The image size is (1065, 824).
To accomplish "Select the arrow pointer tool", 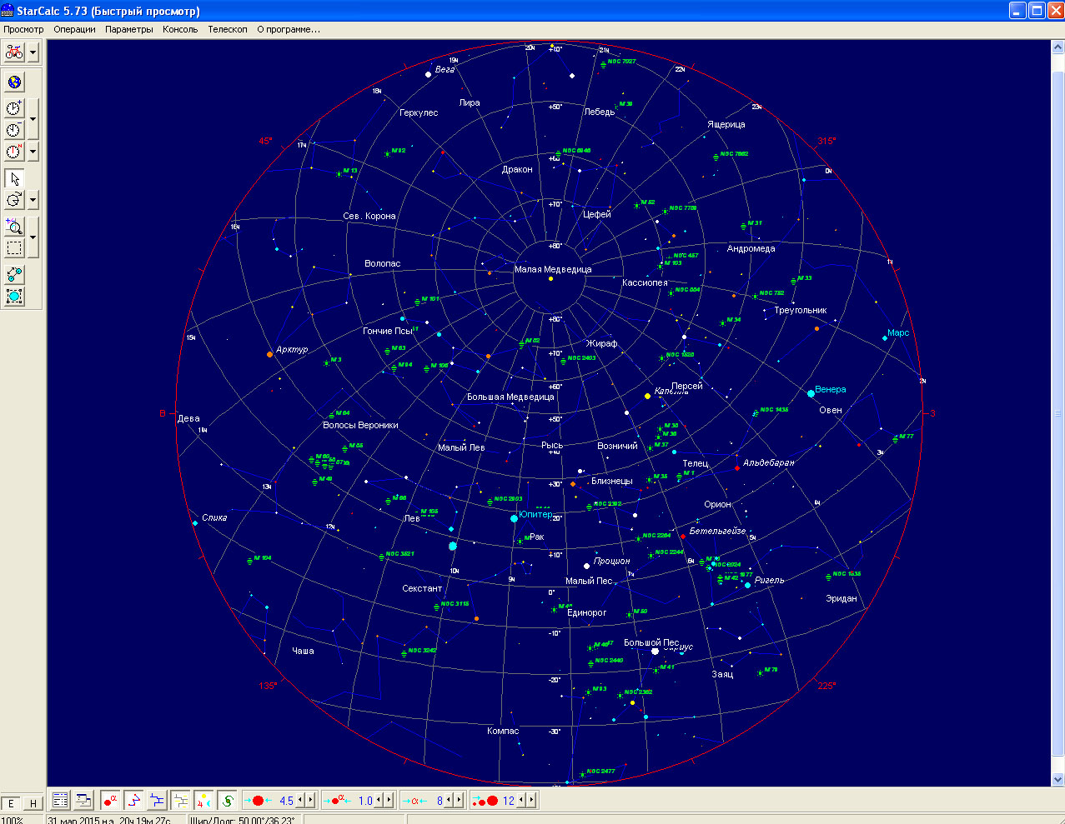I will tap(14, 178).
